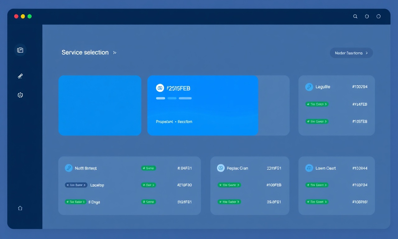This screenshot has height=239, width=398.
Task: Open the Neder flesttona button
Action: pyautogui.click(x=351, y=53)
